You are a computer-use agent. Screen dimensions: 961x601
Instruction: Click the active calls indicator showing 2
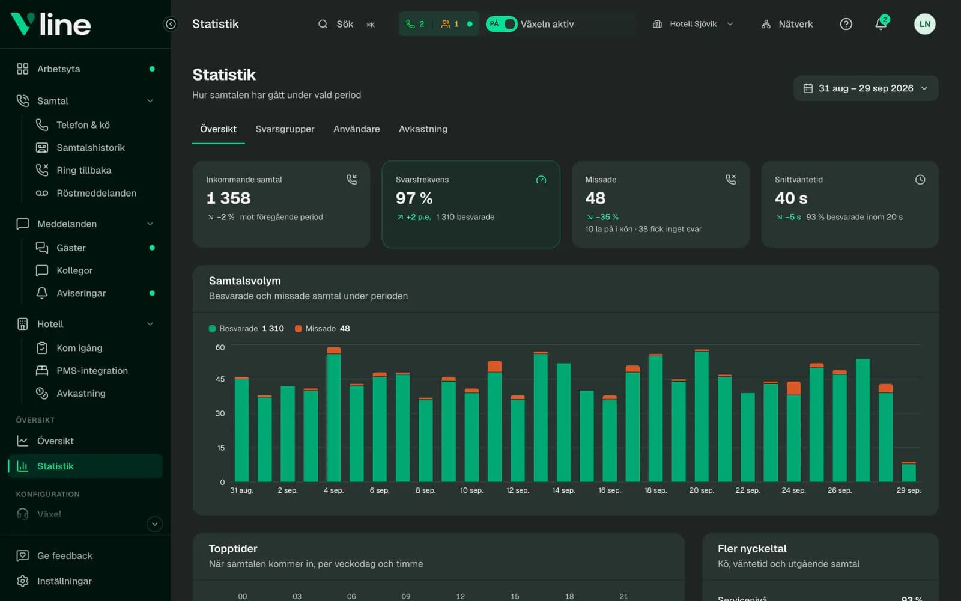[416, 24]
